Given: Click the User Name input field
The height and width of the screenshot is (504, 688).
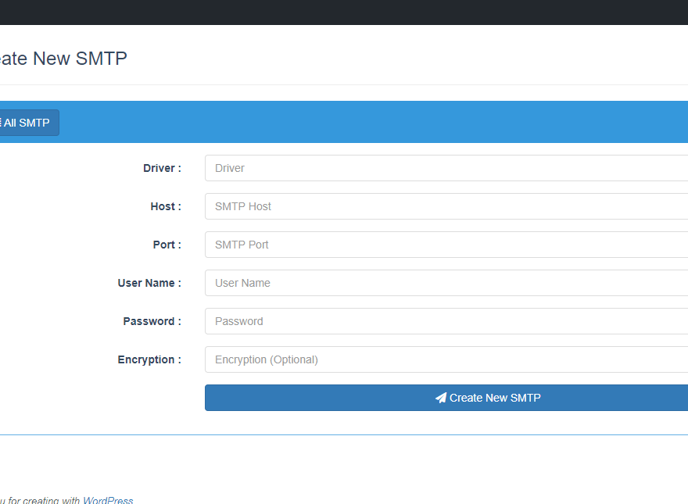Looking at the screenshot, I should (446, 283).
